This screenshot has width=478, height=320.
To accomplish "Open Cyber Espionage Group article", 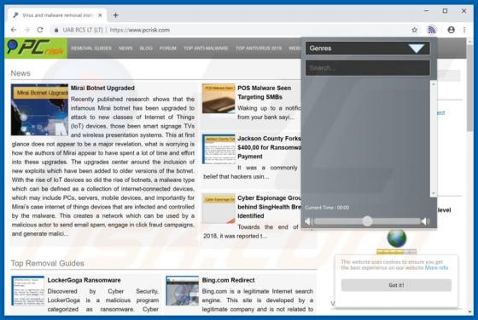I will [269, 207].
